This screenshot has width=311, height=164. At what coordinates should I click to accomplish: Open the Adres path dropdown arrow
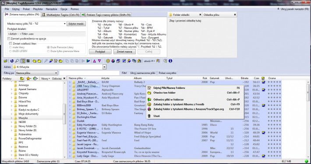click(x=105, y=67)
